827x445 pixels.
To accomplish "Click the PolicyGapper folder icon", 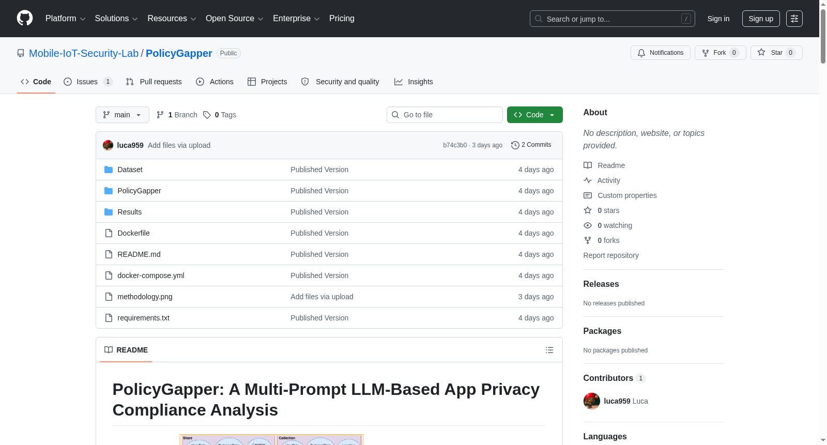I will click(109, 191).
